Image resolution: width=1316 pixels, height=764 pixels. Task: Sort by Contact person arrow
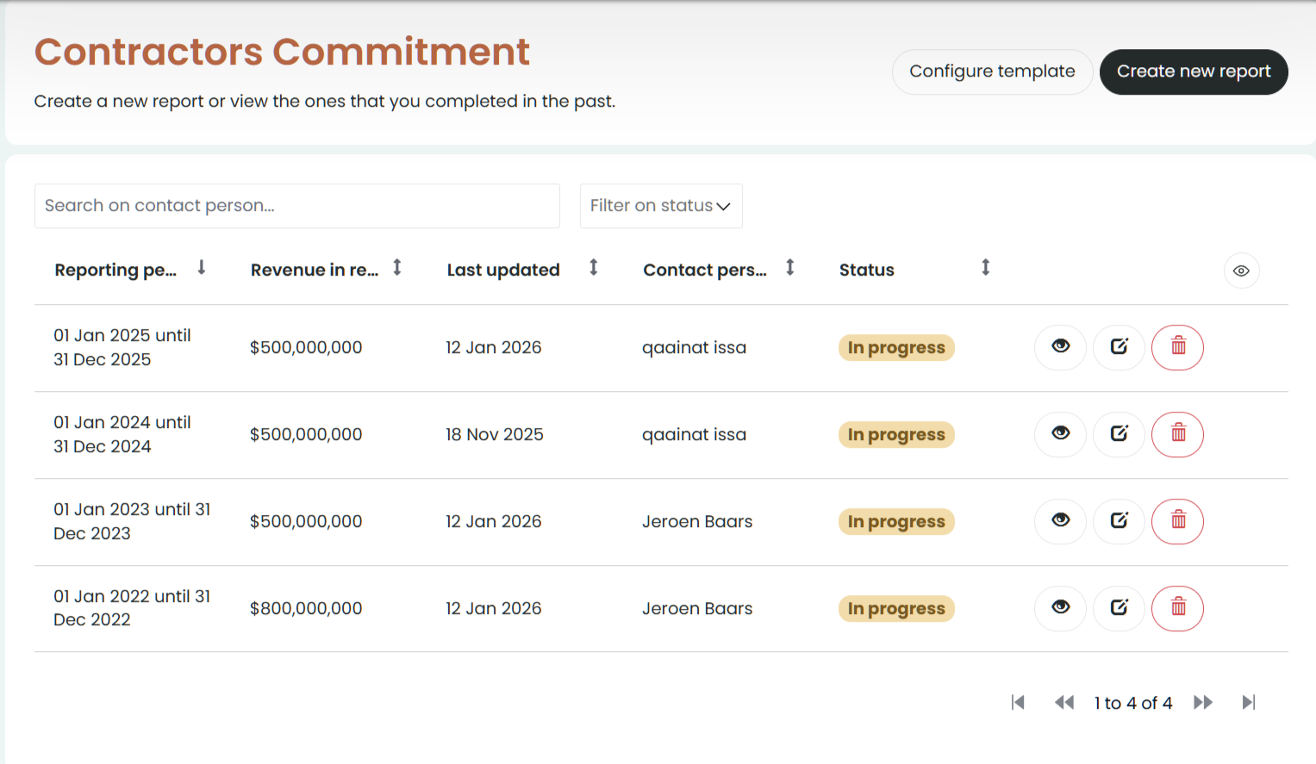[790, 268]
